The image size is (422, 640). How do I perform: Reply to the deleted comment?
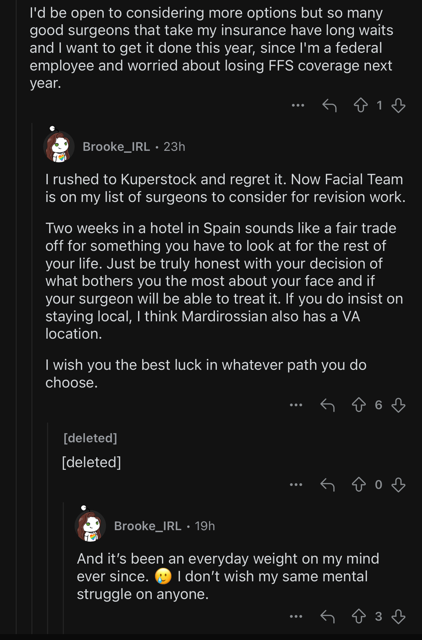click(x=327, y=485)
